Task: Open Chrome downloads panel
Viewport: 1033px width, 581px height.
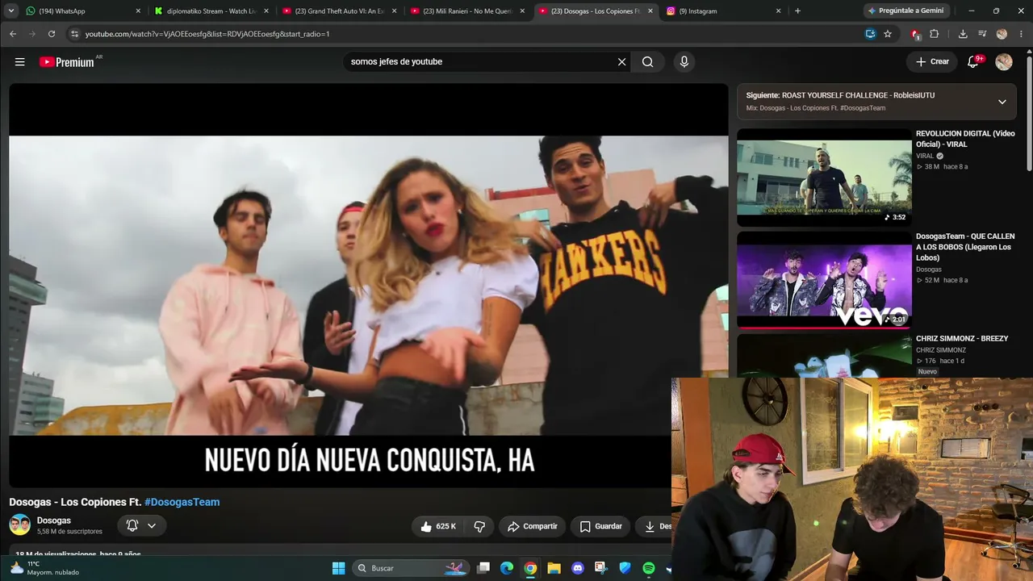Action: click(x=963, y=34)
